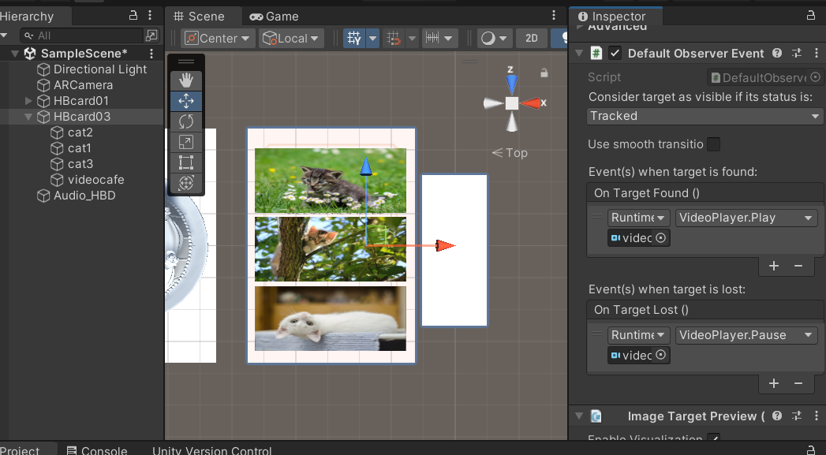Toggle grid visibility in Scene toolbar
Viewport: 826px width, 455px height.
click(354, 38)
